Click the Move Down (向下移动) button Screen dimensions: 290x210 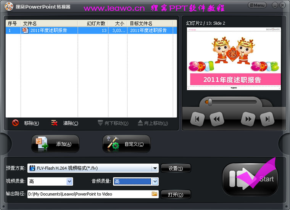113,123
